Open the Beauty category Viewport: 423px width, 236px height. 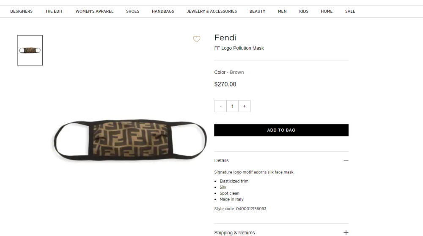click(258, 11)
